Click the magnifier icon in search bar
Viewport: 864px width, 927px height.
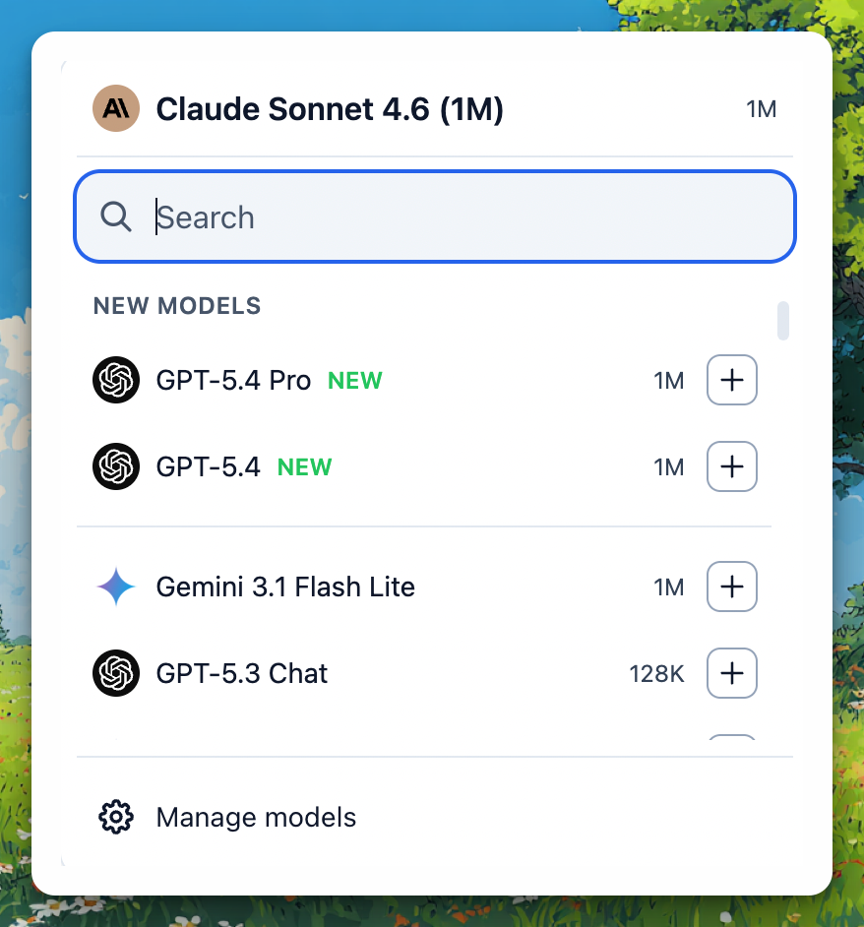(x=116, y=217)
